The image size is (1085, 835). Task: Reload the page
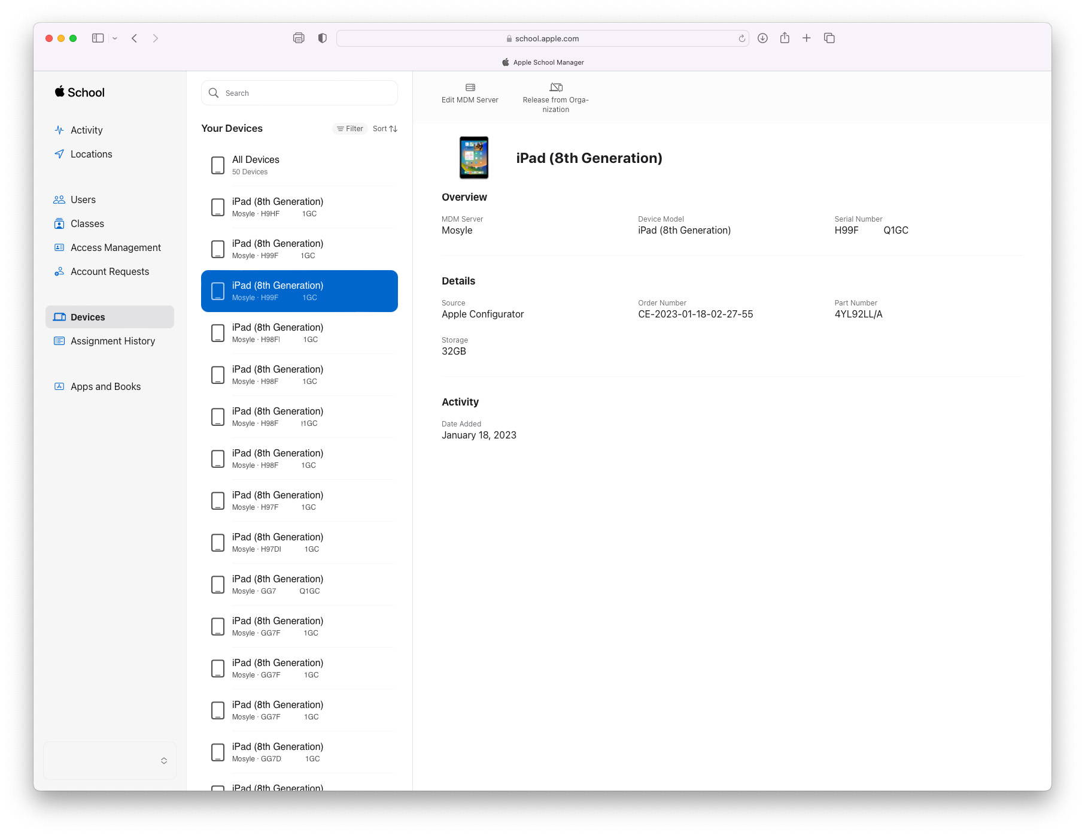[741, 38]
